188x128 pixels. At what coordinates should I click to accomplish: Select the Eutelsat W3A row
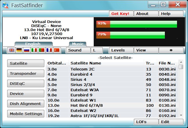tap(112, 90)
